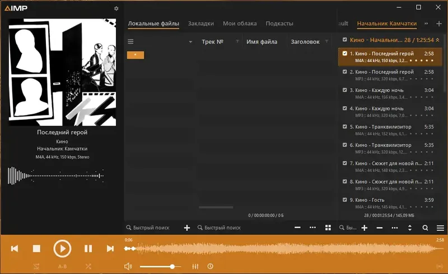The height and width of the screenshot is (274, 448).
Task: Select track 9. Кино - Гость
Action: click(x=390, y=203)
